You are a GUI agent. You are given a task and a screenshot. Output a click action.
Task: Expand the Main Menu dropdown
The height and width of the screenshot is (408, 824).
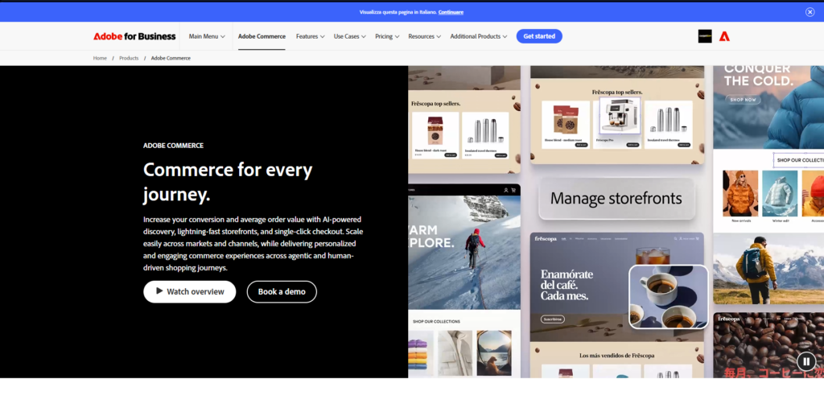coord(207,36)
